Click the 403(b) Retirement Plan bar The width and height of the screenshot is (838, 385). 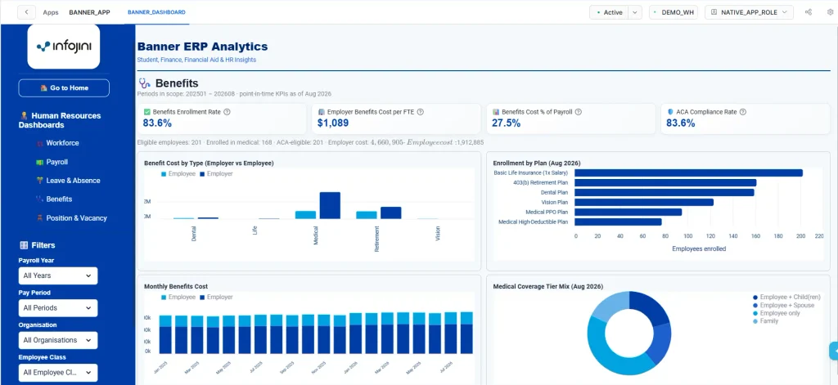tap(665, 182)
